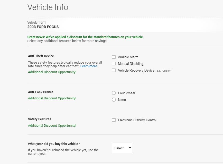Viewport: 223px width, 164px height.
Task: Click the Anti-Theft Device section heading
Action: 41,56
